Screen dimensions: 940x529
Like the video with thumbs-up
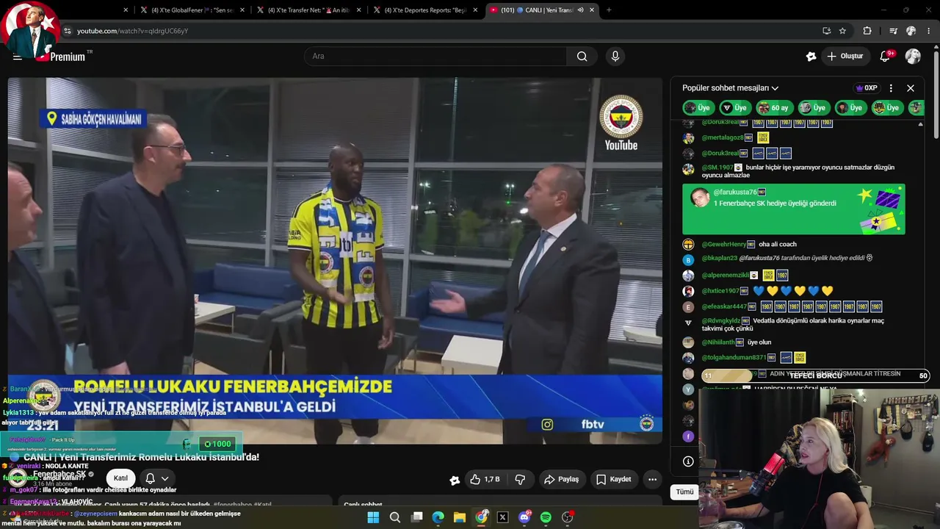(x=485, y=479)
